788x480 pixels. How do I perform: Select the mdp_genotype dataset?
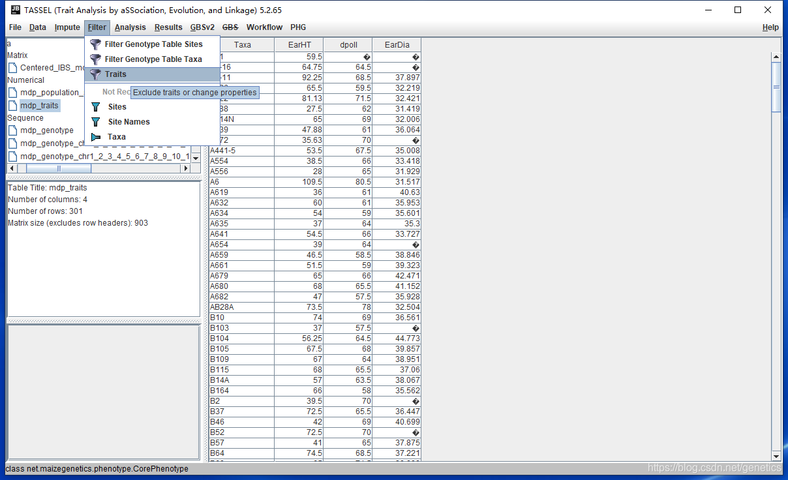click(x=41, y=130)
